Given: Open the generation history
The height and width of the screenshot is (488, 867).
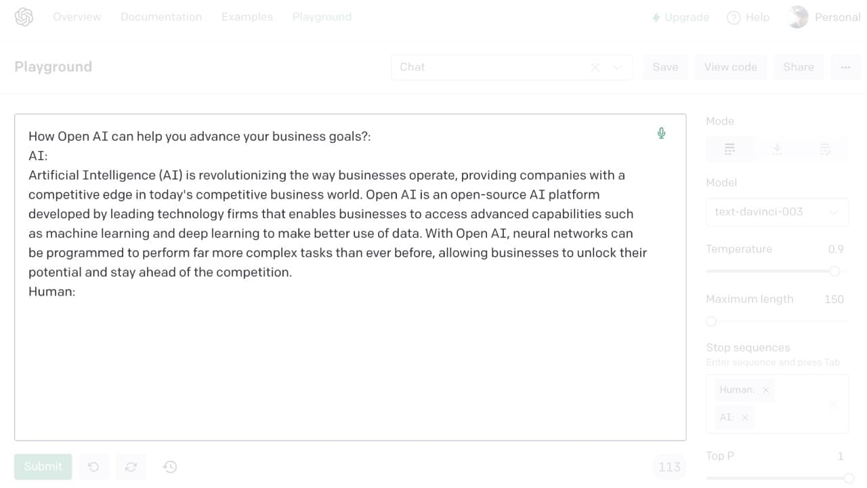Looking at the screenshot, I should 169,466.
